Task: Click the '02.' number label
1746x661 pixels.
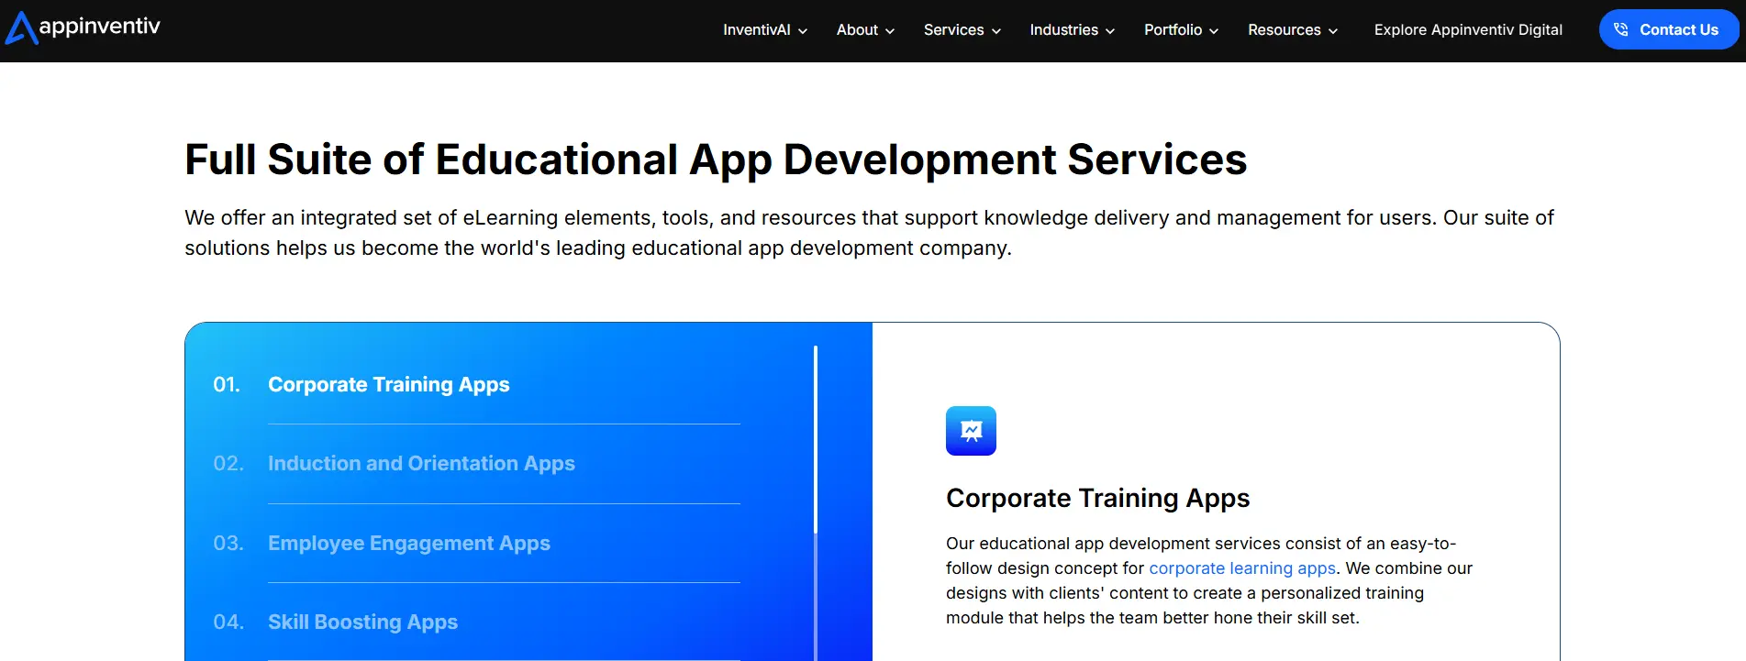Action: point(228,464)
